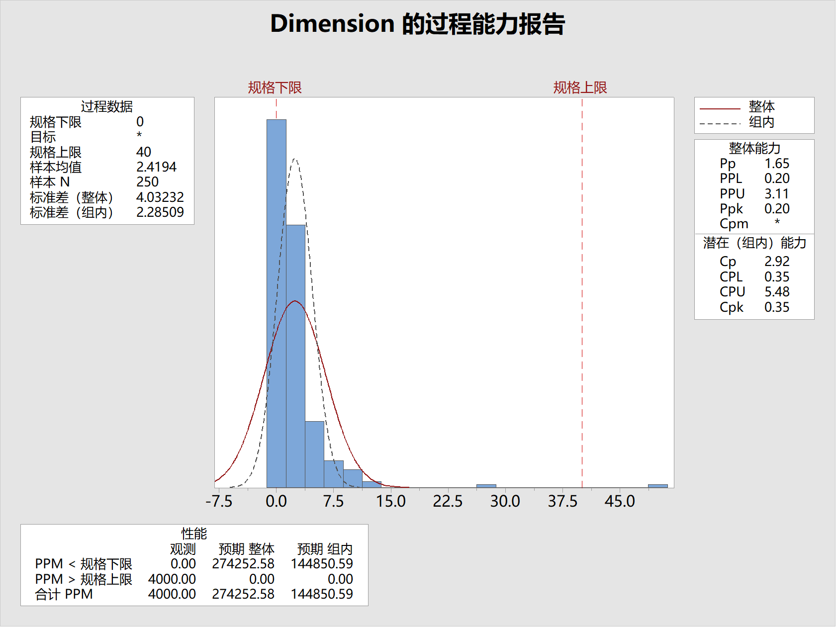The height and width of the screenshot is (627, 836).
Task: Click the far-right outlier histogram bar
Action: coord(657,486)
